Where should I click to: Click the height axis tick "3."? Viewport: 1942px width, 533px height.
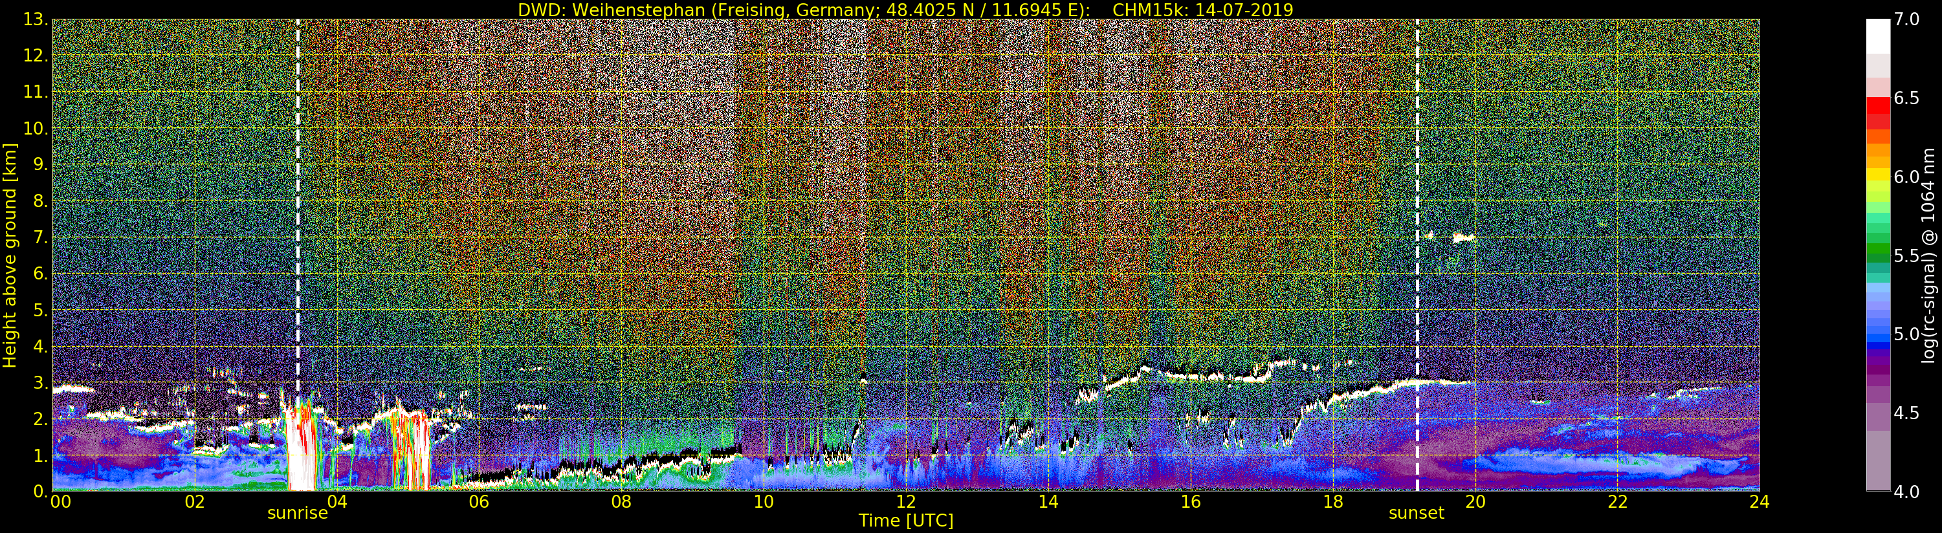(x=41, y=382)
